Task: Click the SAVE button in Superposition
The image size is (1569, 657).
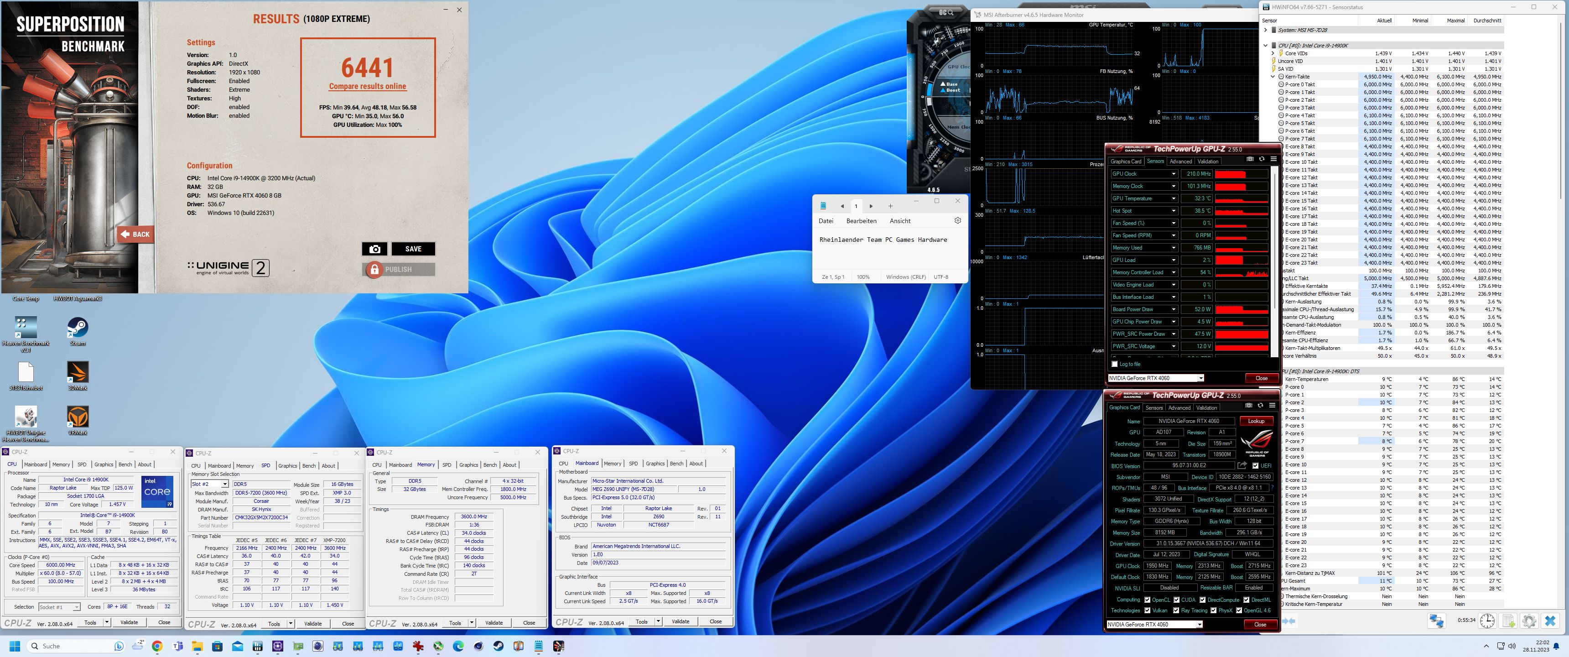Action: tap(413, 249)
